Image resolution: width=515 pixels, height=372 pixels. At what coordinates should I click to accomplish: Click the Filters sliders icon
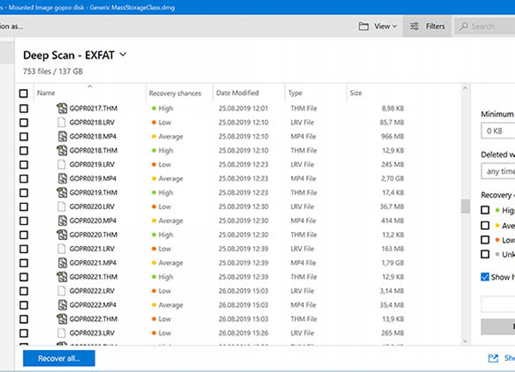(415, 26)
